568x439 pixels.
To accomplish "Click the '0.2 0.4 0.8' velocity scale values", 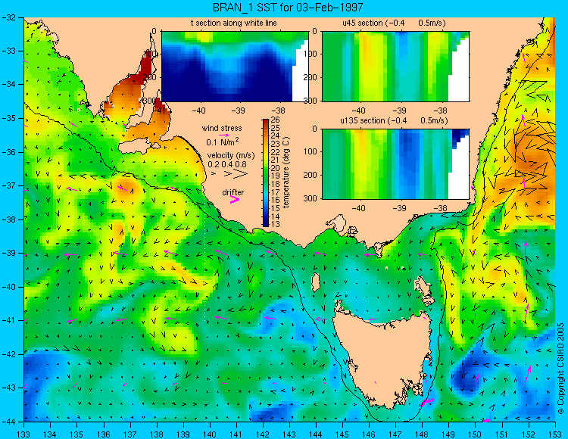I will (x=226, y=165).
